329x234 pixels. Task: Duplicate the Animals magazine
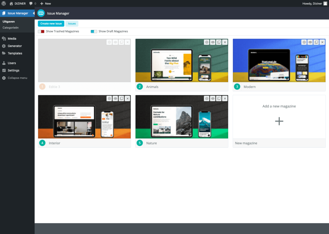tap(219, 42)
